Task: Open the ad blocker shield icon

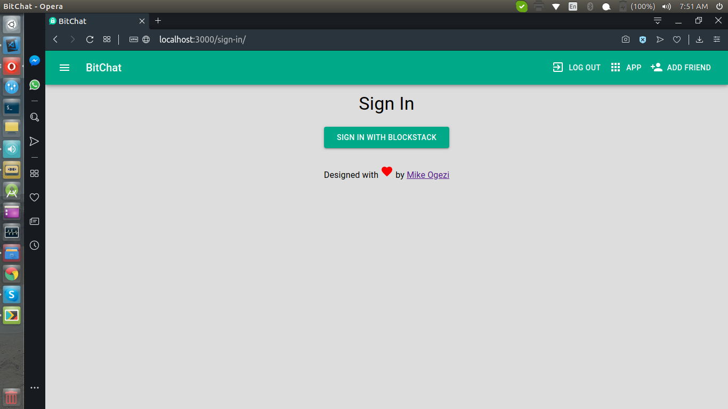Action: (643, 39)
